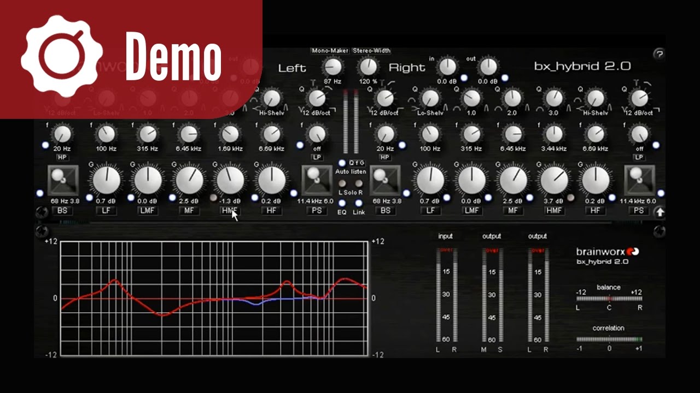Click the left channel LP label button
This screenshot has width=700, height=393.
pos(317,158)
